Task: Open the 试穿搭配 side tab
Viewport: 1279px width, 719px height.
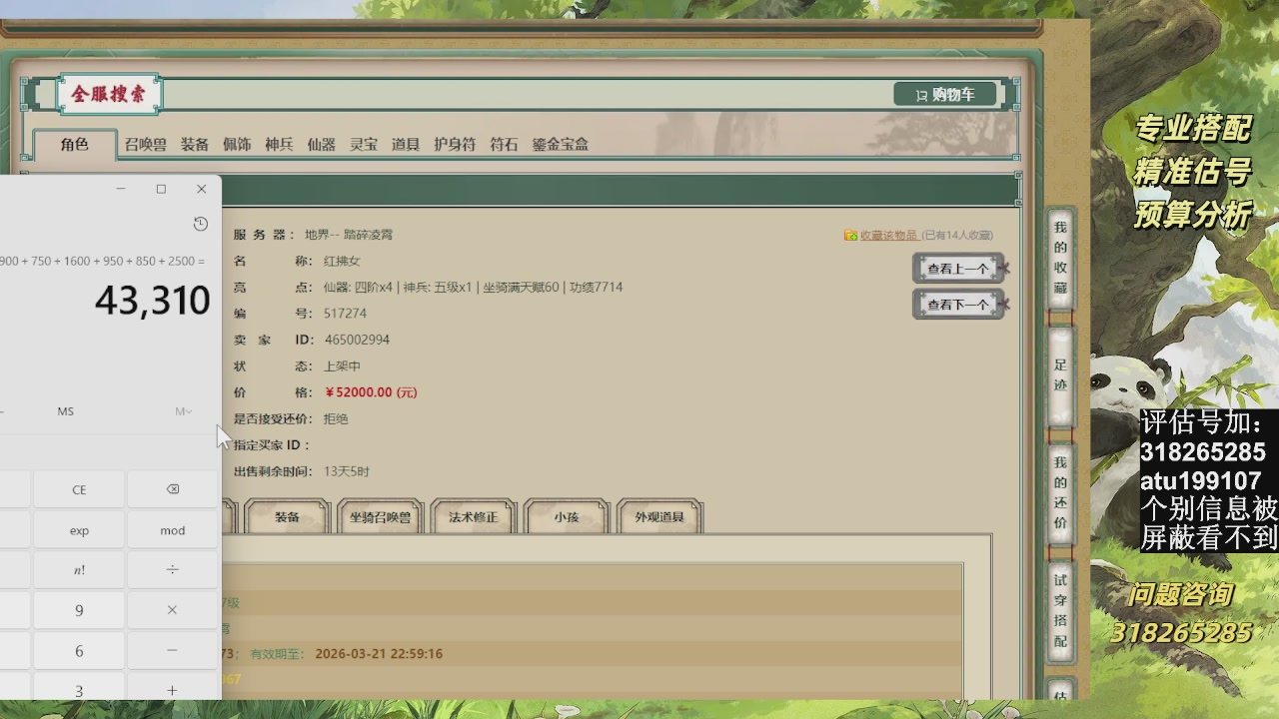Action: (x=1060, y=610)
